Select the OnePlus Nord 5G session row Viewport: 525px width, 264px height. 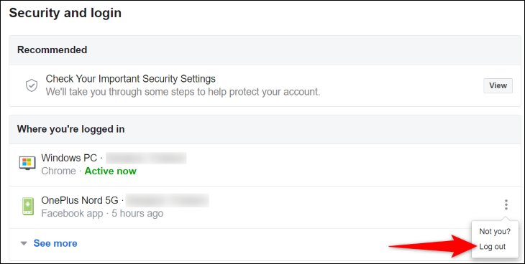click(265, 207)
